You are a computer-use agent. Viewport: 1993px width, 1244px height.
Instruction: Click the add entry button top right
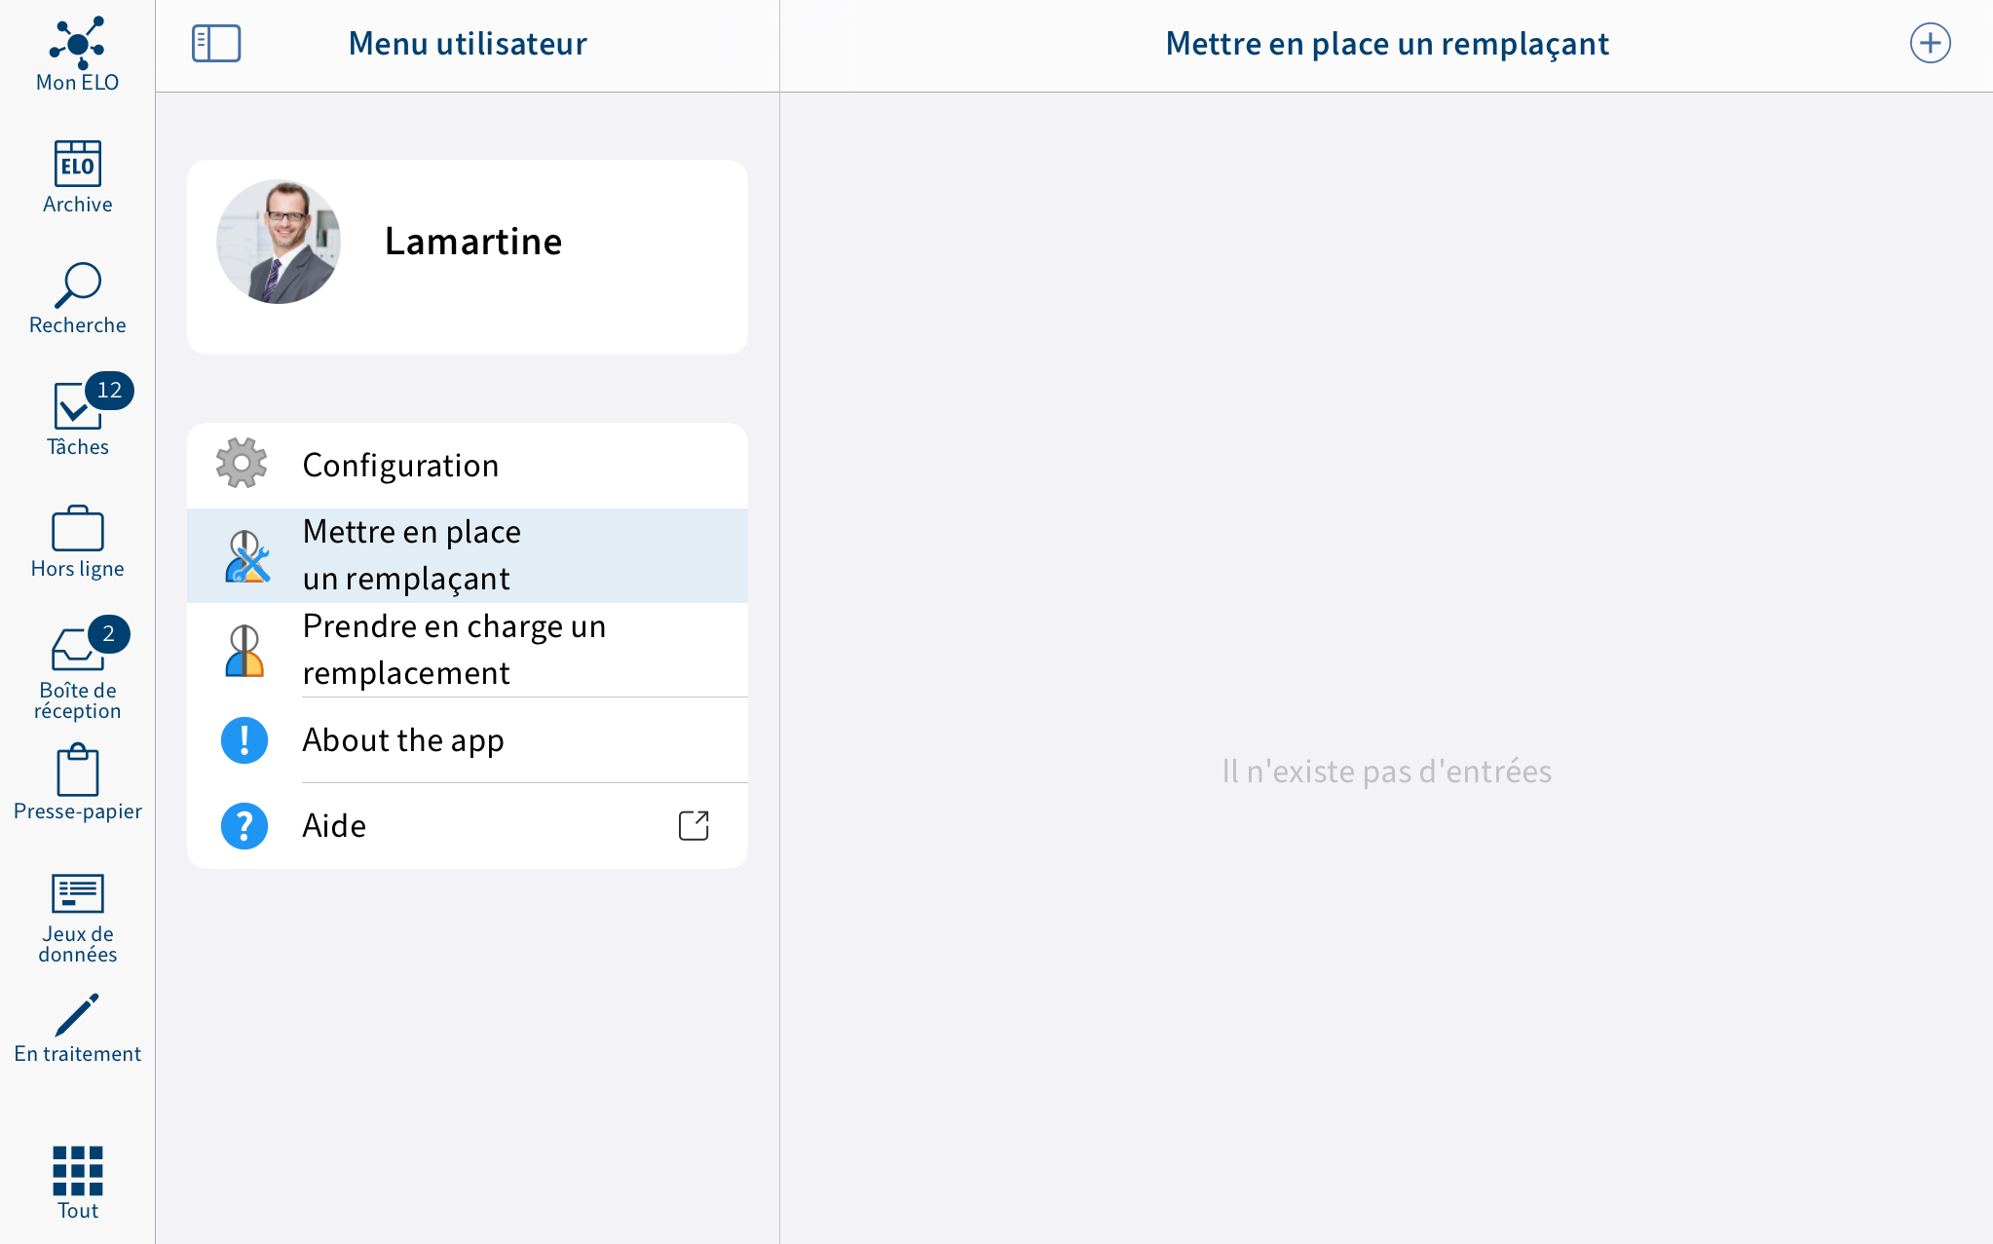(1930, 42)
